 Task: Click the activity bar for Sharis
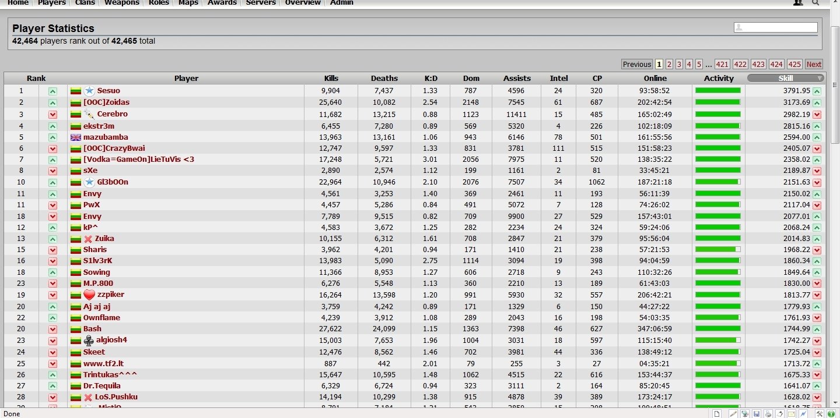coord(718,250)
